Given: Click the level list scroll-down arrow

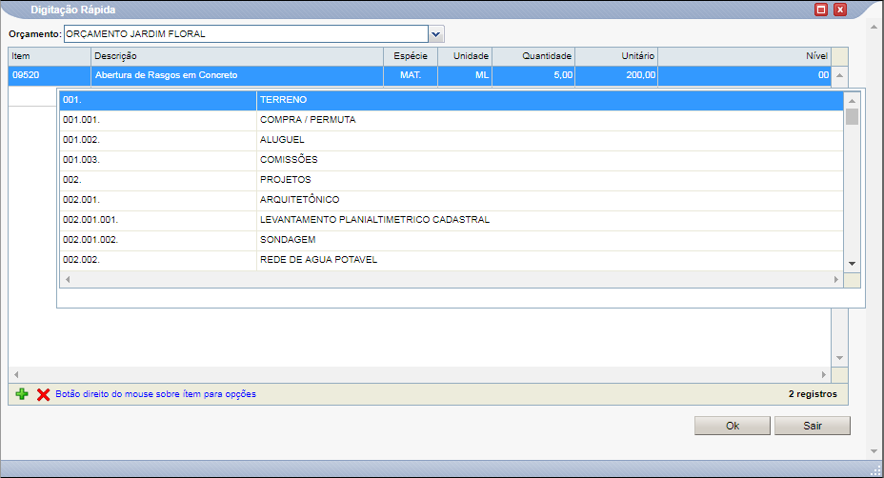Looking at the screenshot, I should [x=852, y=263].
